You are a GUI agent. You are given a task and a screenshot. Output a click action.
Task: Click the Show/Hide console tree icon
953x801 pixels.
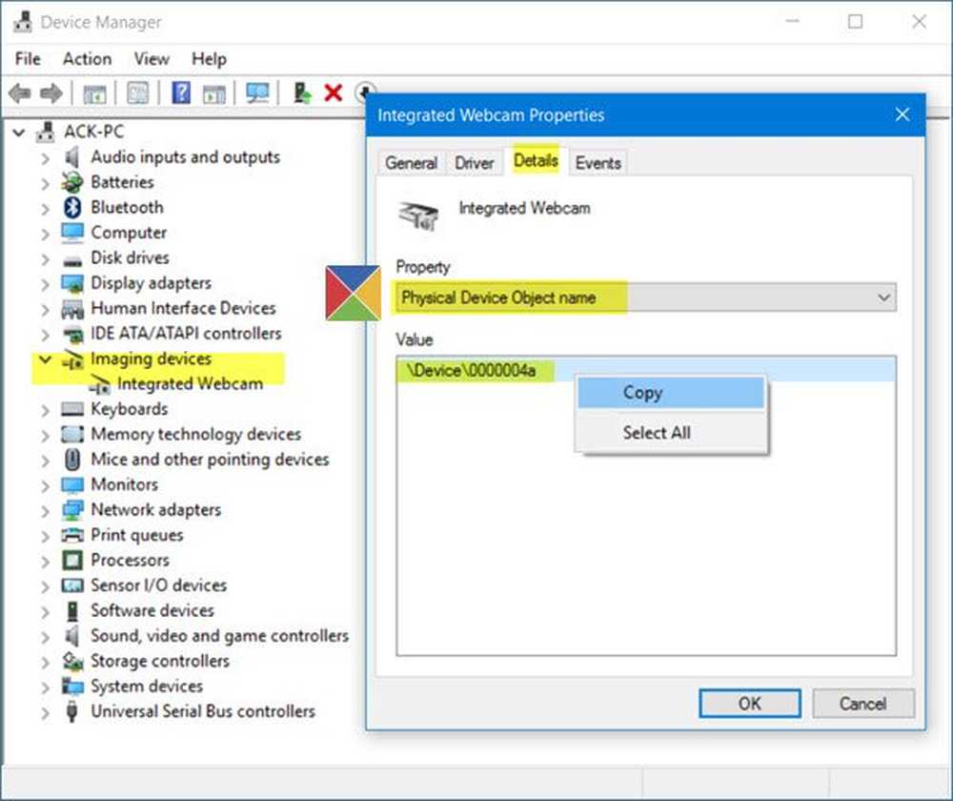coord(94,92)
